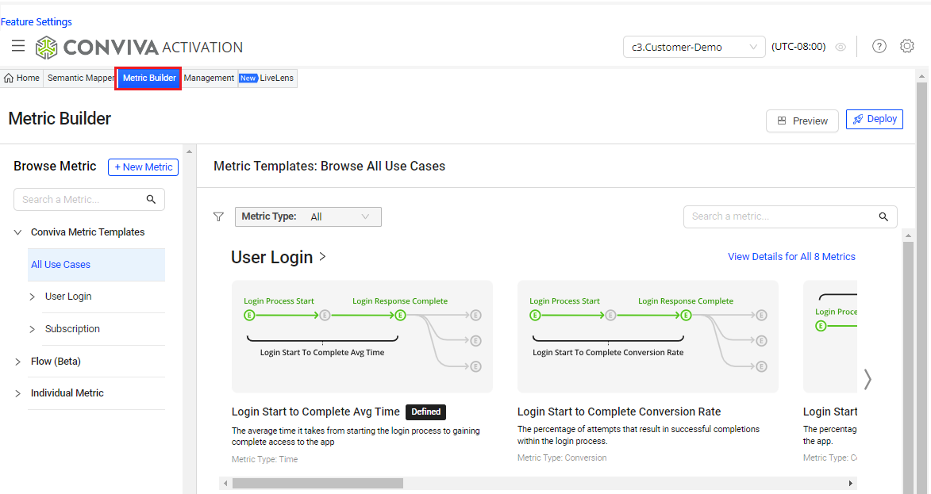931x494 pixels.
Task: Click the filter funnel icon
Action: point(219,216)
